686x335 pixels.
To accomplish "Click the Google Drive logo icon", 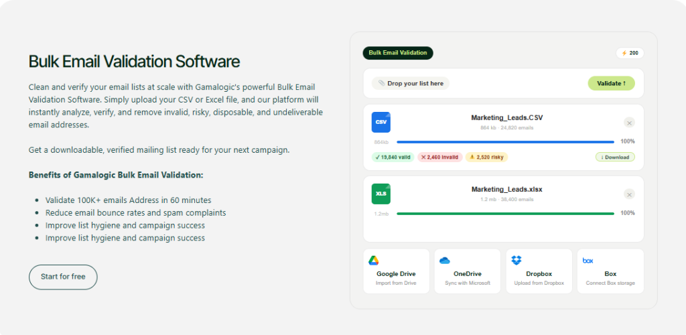I will pos(373,261).
